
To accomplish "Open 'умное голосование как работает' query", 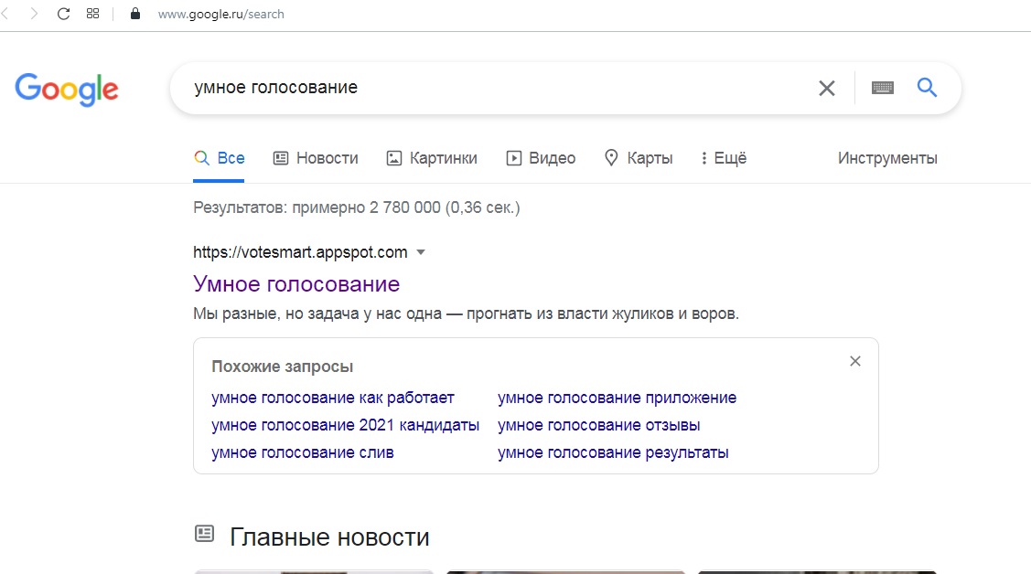I will 333,398.
